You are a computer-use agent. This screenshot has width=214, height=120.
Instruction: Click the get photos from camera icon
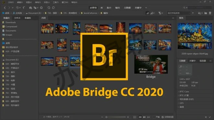pyautogui.click(x=30, y=8)
